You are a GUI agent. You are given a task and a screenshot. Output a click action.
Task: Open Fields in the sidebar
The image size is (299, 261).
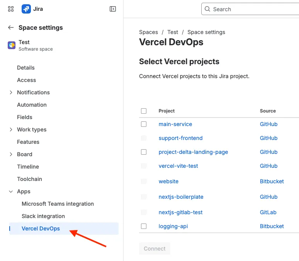point(25,117)
